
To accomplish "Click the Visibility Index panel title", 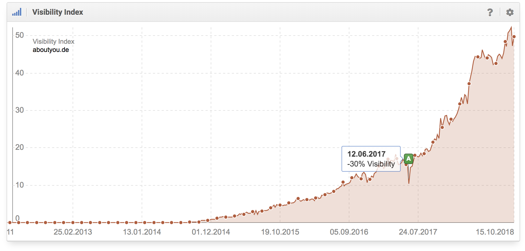I will pos(58,12).
